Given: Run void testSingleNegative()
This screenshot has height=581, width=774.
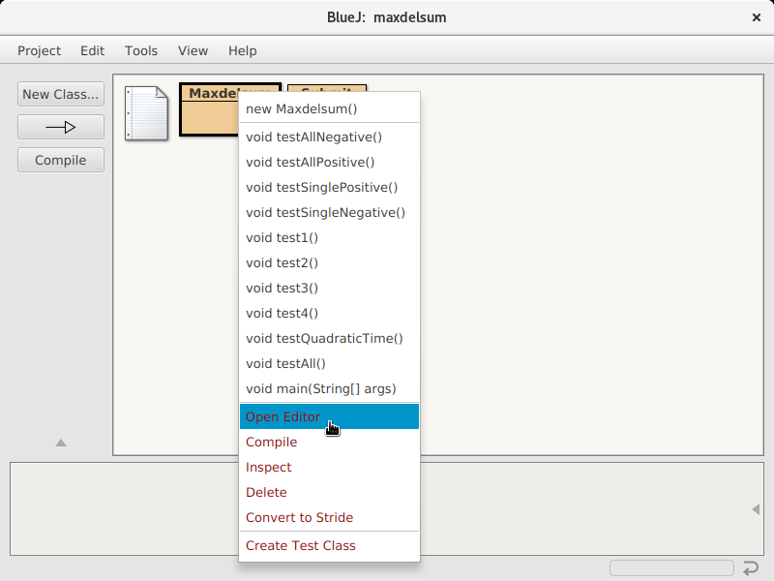Looking at the screenshot, I should [329, 212].
